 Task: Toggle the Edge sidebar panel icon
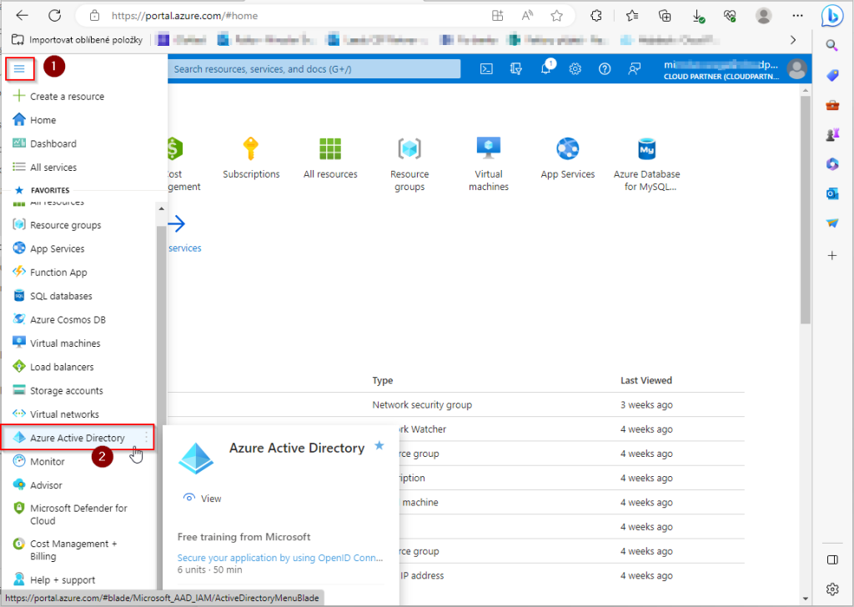tap(832, 560)
